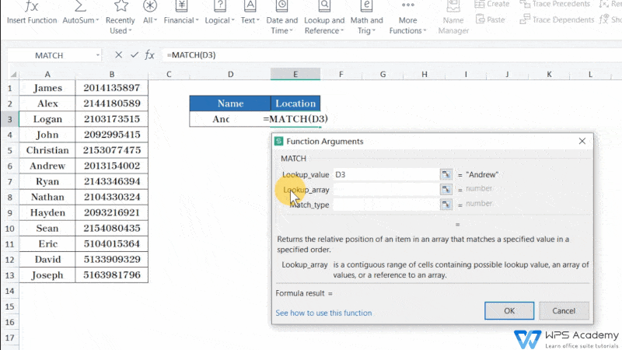
Task: Select the cell containing Logan
Action: tap(47, 119)
